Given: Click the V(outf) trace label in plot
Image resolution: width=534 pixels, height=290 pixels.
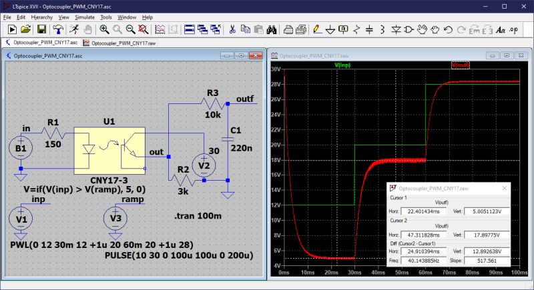Looking at the screenshot, I should coord(461,65).
